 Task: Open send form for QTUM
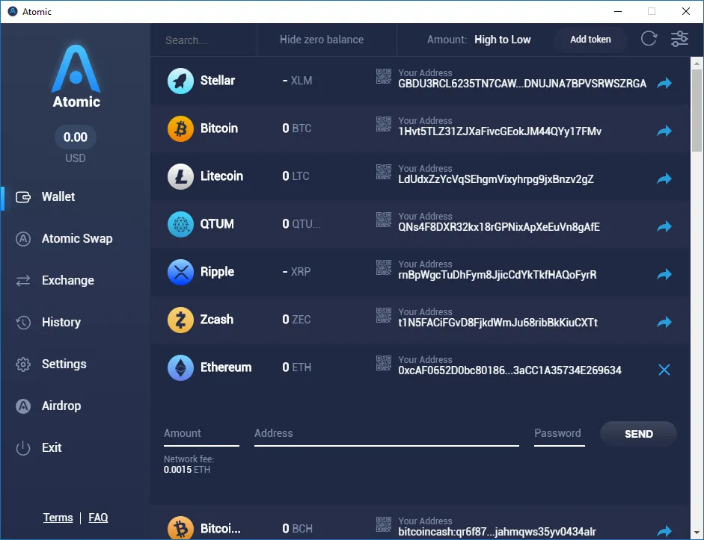[664, 226]
